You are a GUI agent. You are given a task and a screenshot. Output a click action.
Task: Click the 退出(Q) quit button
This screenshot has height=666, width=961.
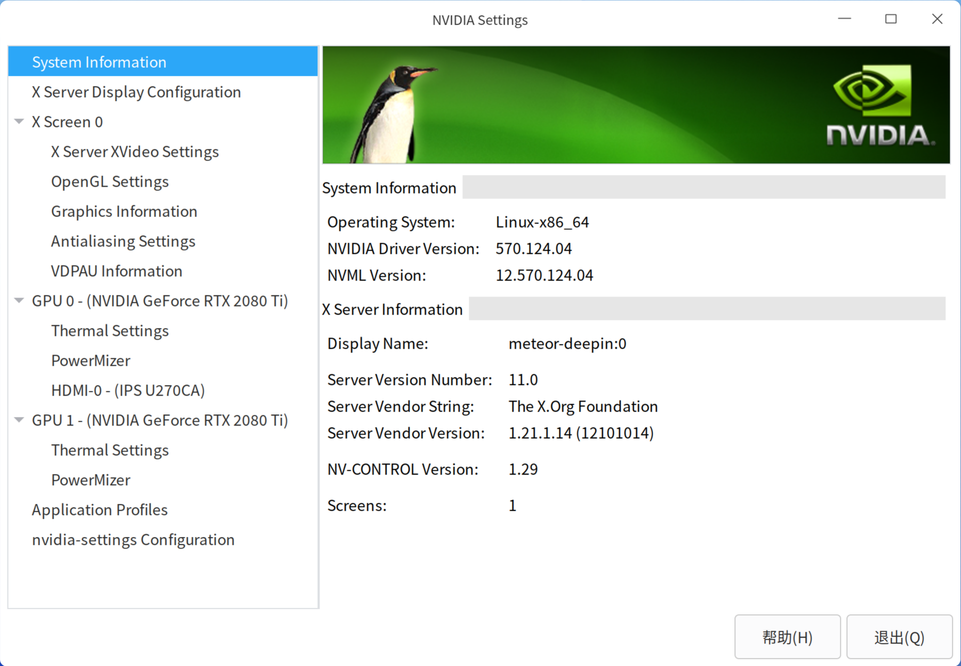(x=899, y=637)
